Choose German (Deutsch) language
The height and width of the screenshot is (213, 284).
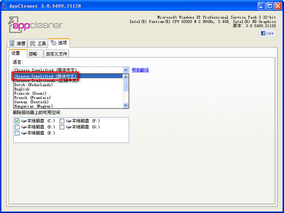click(68, 102)
